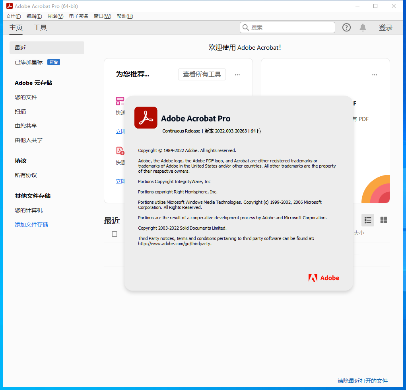Open the notifications bell icon
This screenshot has width=406, height=390.
[363, 27]
